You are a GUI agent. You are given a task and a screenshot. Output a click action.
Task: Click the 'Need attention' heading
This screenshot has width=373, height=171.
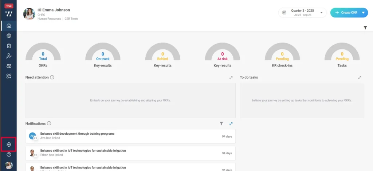click(37, 77)
